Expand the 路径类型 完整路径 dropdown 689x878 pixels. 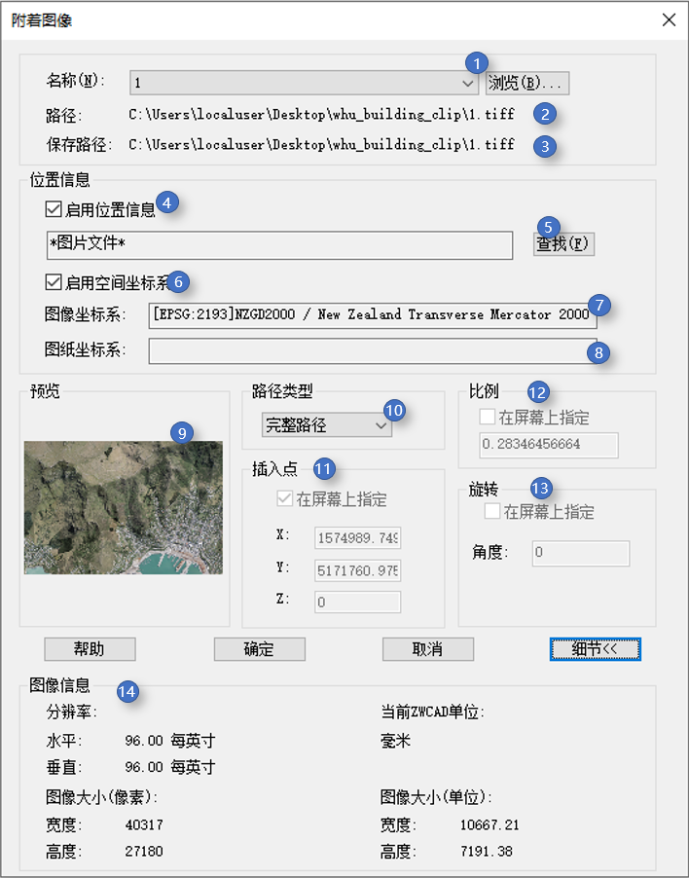tap(326, 425)
